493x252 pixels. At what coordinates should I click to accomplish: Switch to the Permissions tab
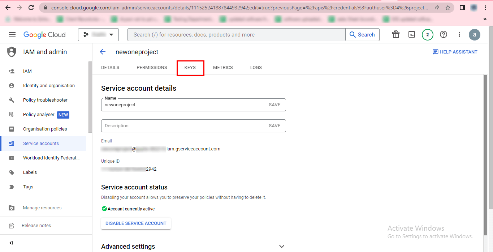tap(152, 68)
